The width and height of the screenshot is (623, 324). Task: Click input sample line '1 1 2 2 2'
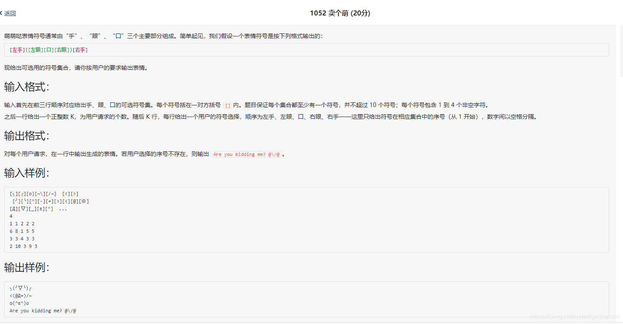point(22,224)
